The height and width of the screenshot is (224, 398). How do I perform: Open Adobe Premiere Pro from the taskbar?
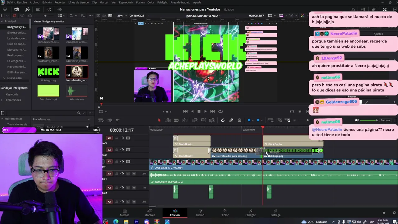coord(136,222)
